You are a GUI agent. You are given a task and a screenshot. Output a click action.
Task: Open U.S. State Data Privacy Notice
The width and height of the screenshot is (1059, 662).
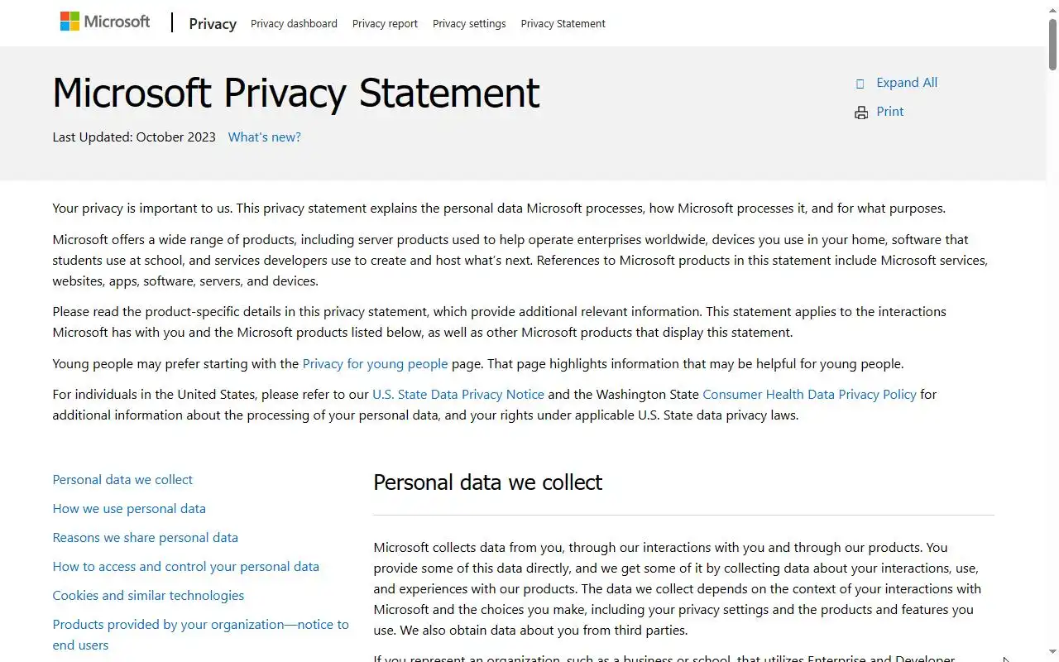tap(458, 395)
